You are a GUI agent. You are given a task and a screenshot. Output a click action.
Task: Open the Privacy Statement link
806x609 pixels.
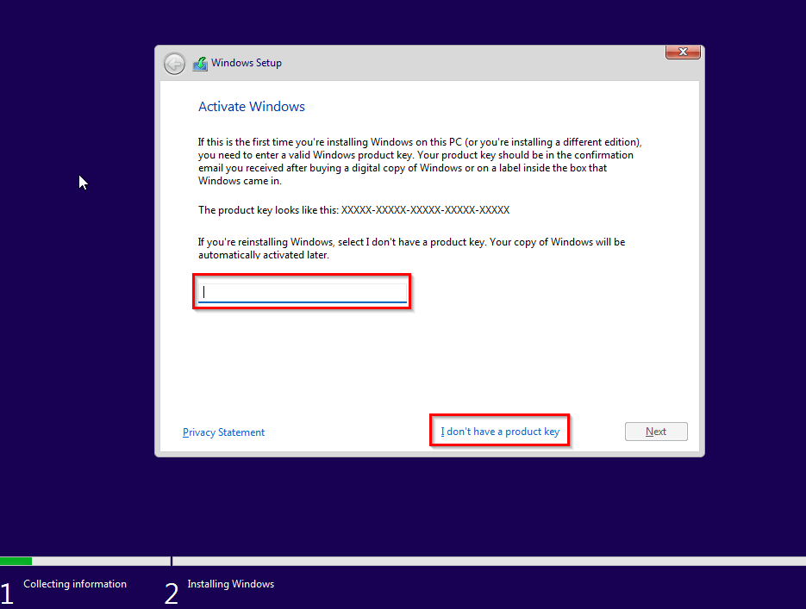(223, 432)
